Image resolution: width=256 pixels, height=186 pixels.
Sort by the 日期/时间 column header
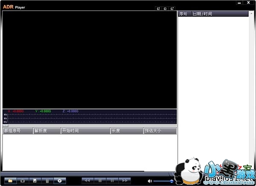(x=220, y=14)
